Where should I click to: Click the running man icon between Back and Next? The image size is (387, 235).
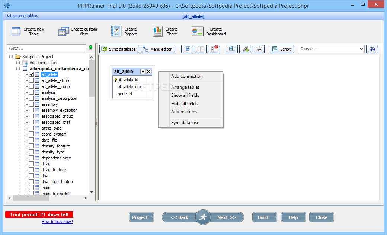[x=203, y=217]
